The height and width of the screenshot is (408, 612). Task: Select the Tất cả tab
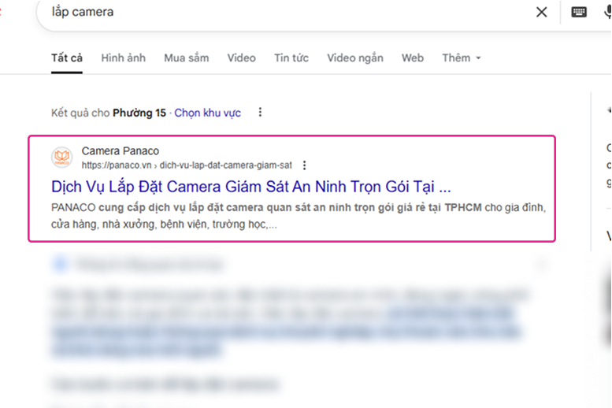pos(67,58)
